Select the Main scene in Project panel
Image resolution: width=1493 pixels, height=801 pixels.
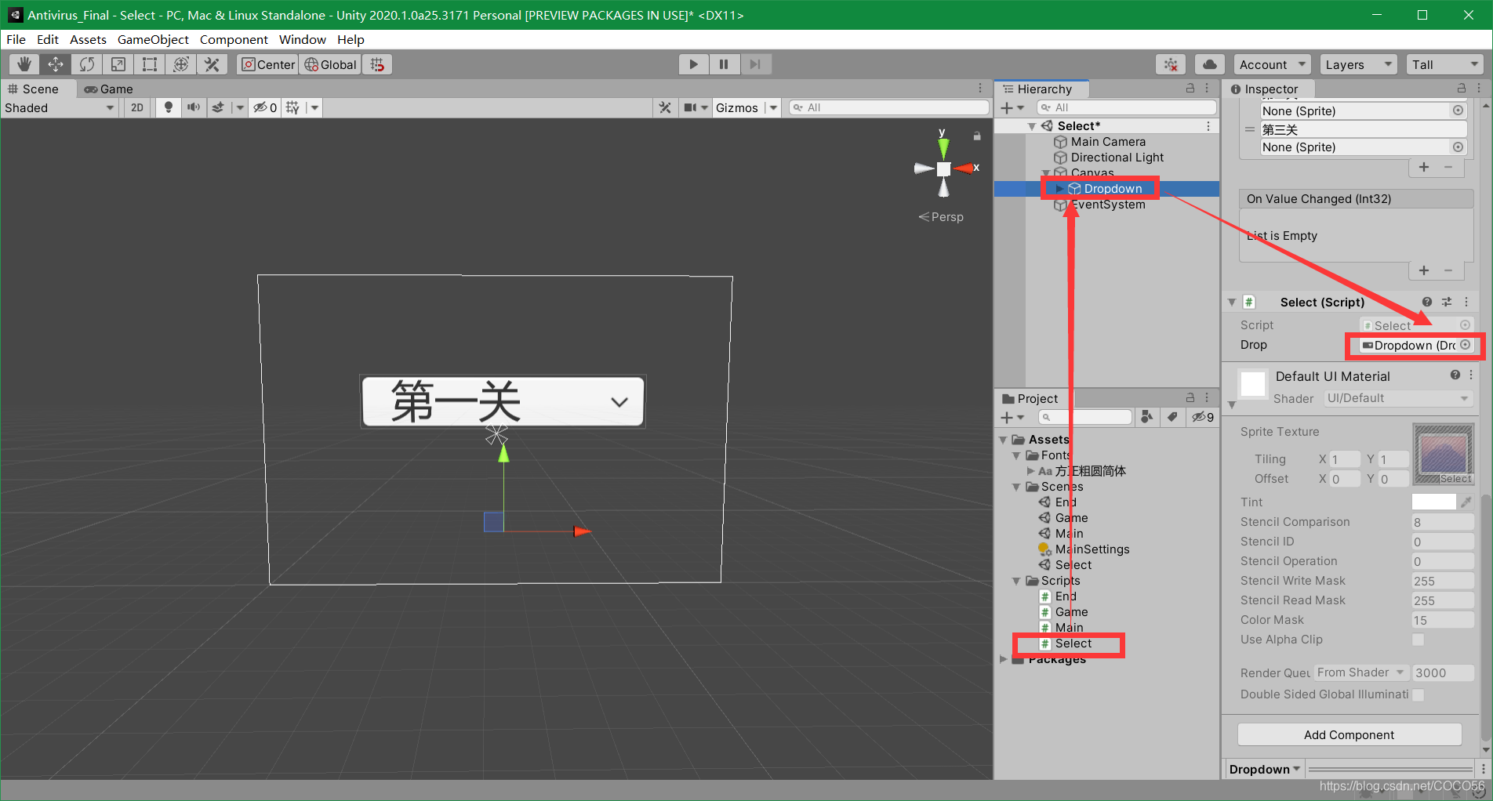coord(1068,533)
